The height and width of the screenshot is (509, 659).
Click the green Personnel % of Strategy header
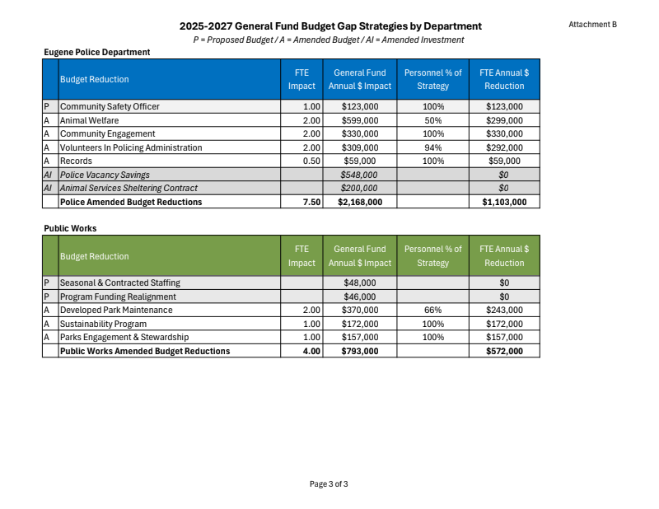tap(433, 256)
